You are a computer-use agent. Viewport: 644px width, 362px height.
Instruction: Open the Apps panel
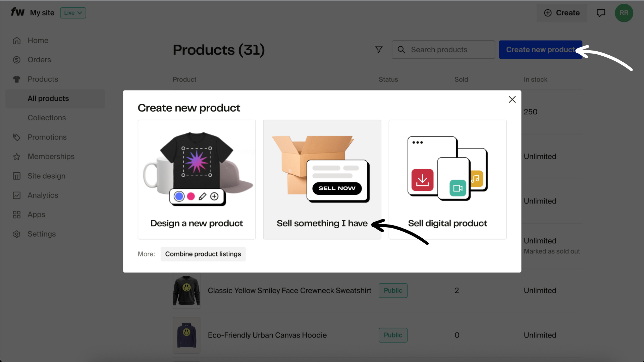point(36,215)
